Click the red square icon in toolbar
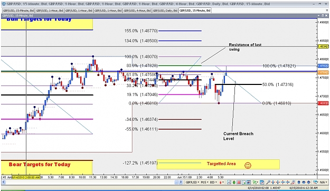 [239, 182]
